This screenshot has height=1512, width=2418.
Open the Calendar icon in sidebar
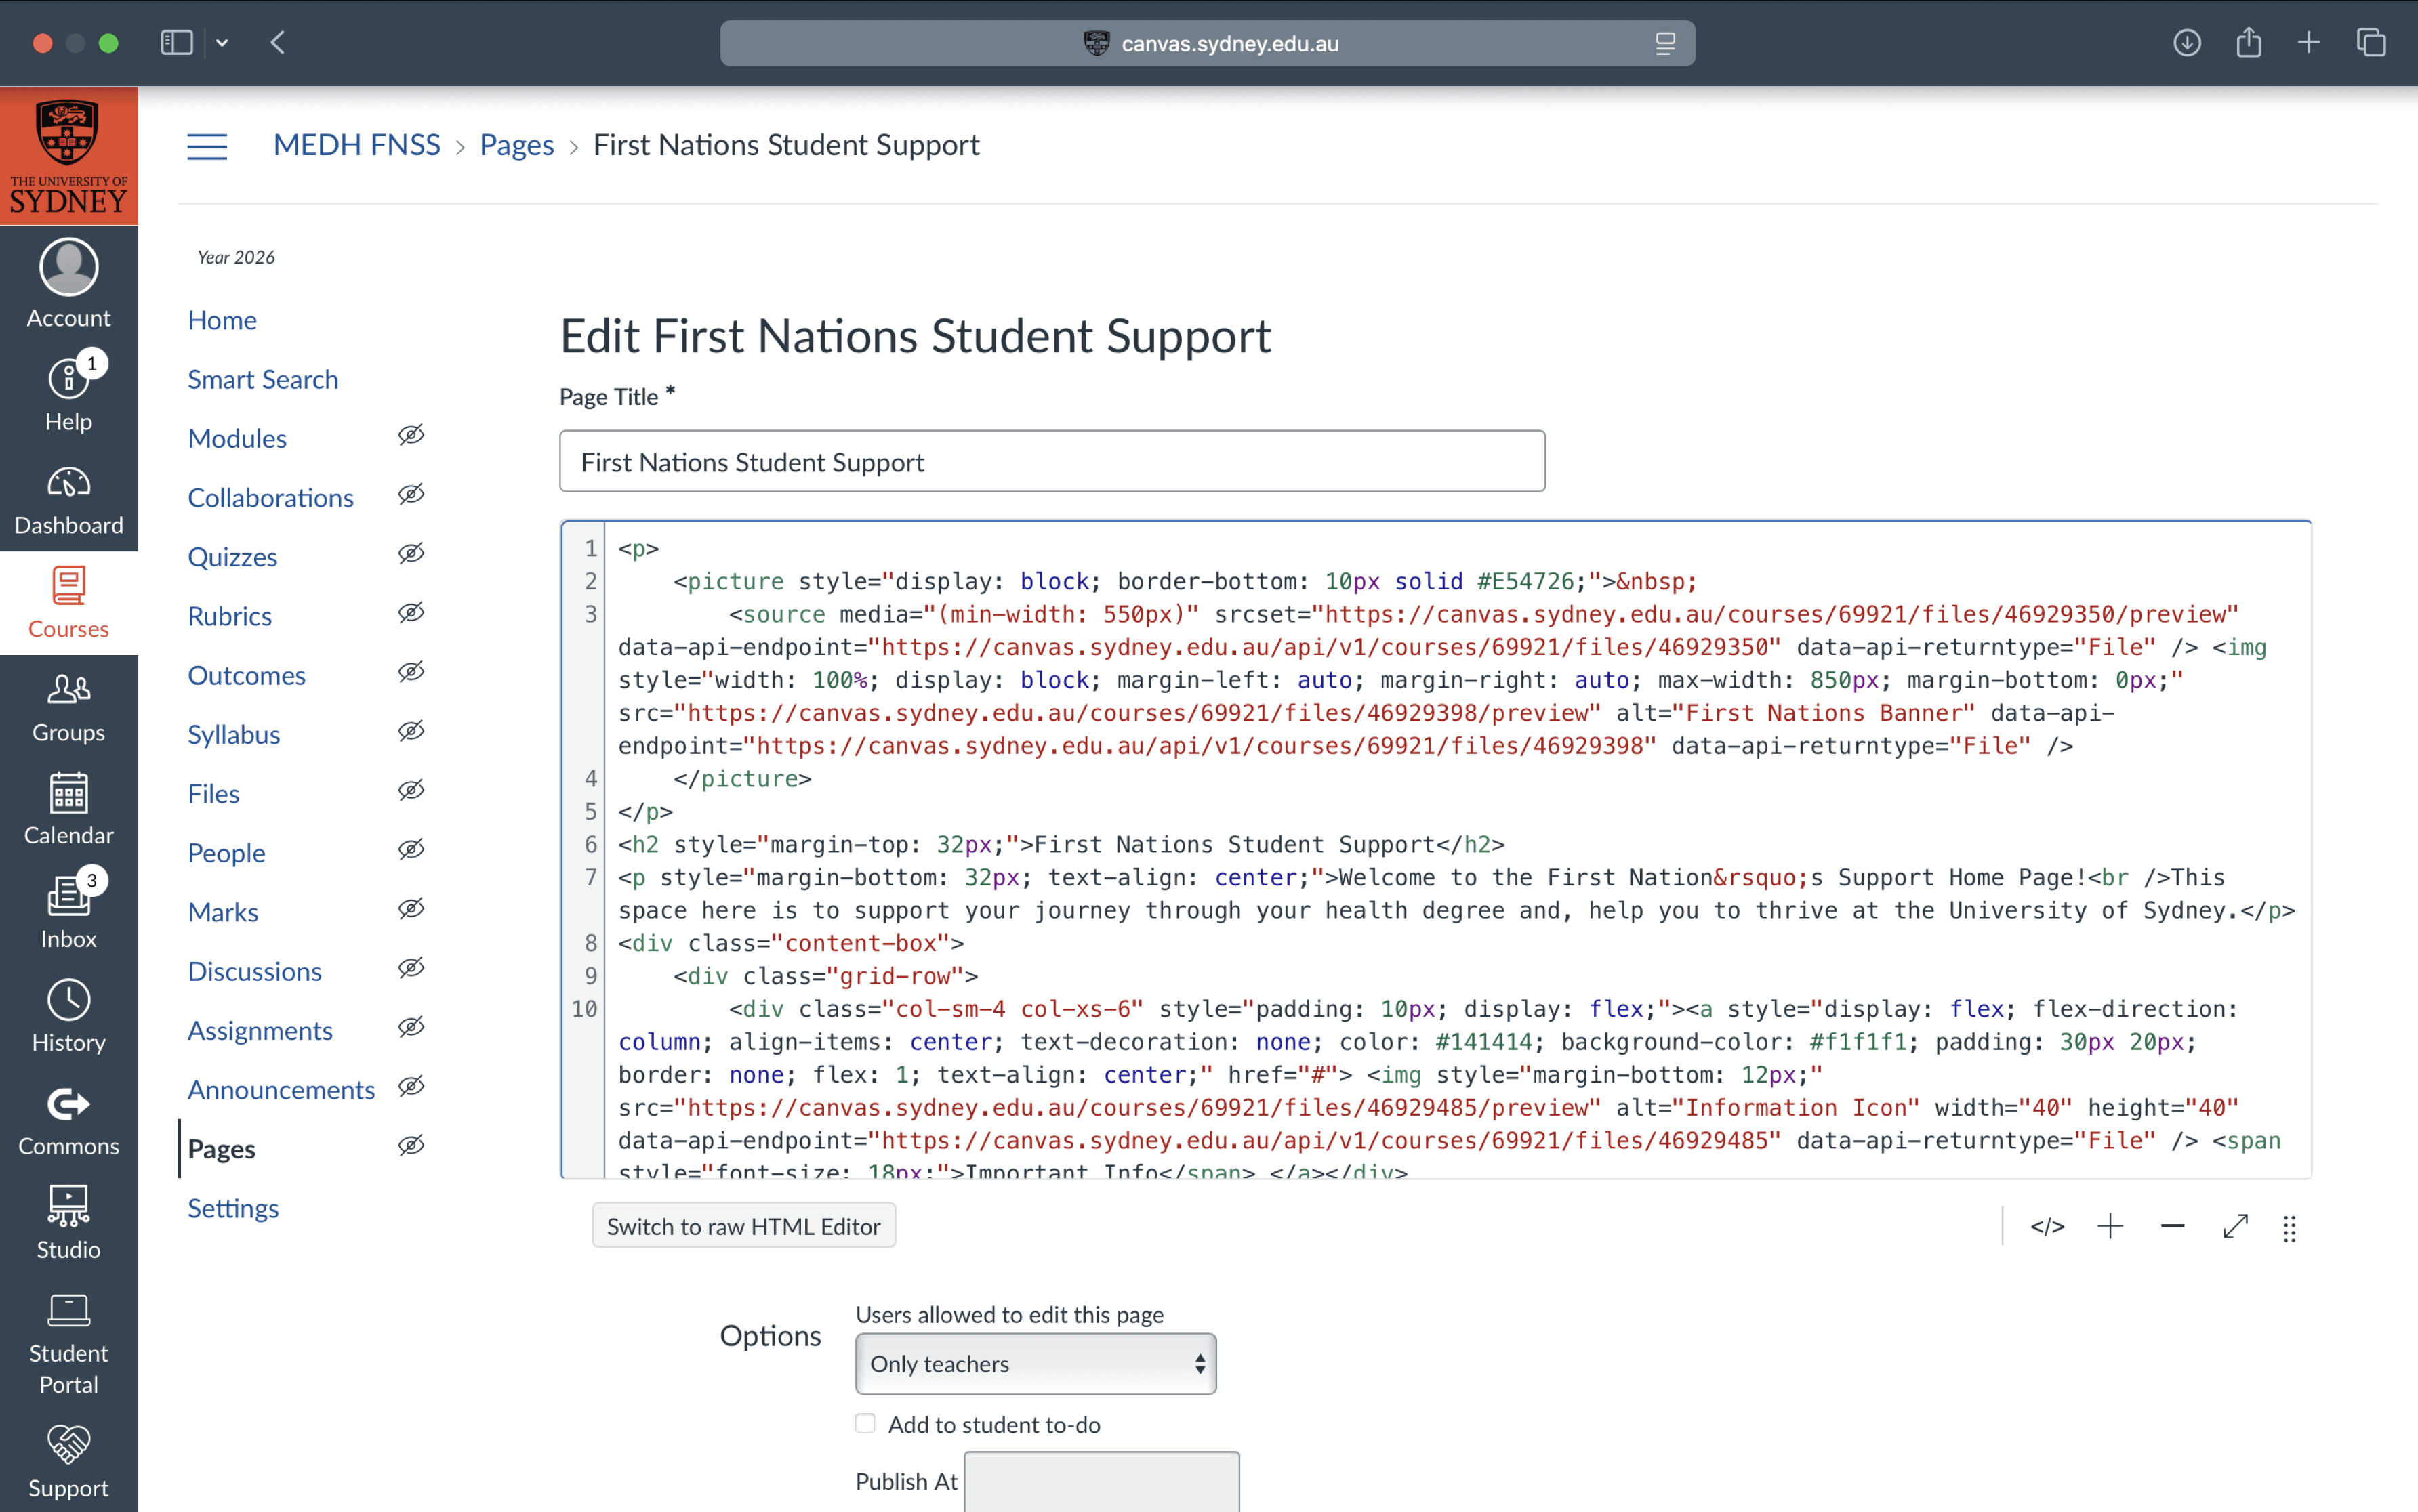pos(68,793)
